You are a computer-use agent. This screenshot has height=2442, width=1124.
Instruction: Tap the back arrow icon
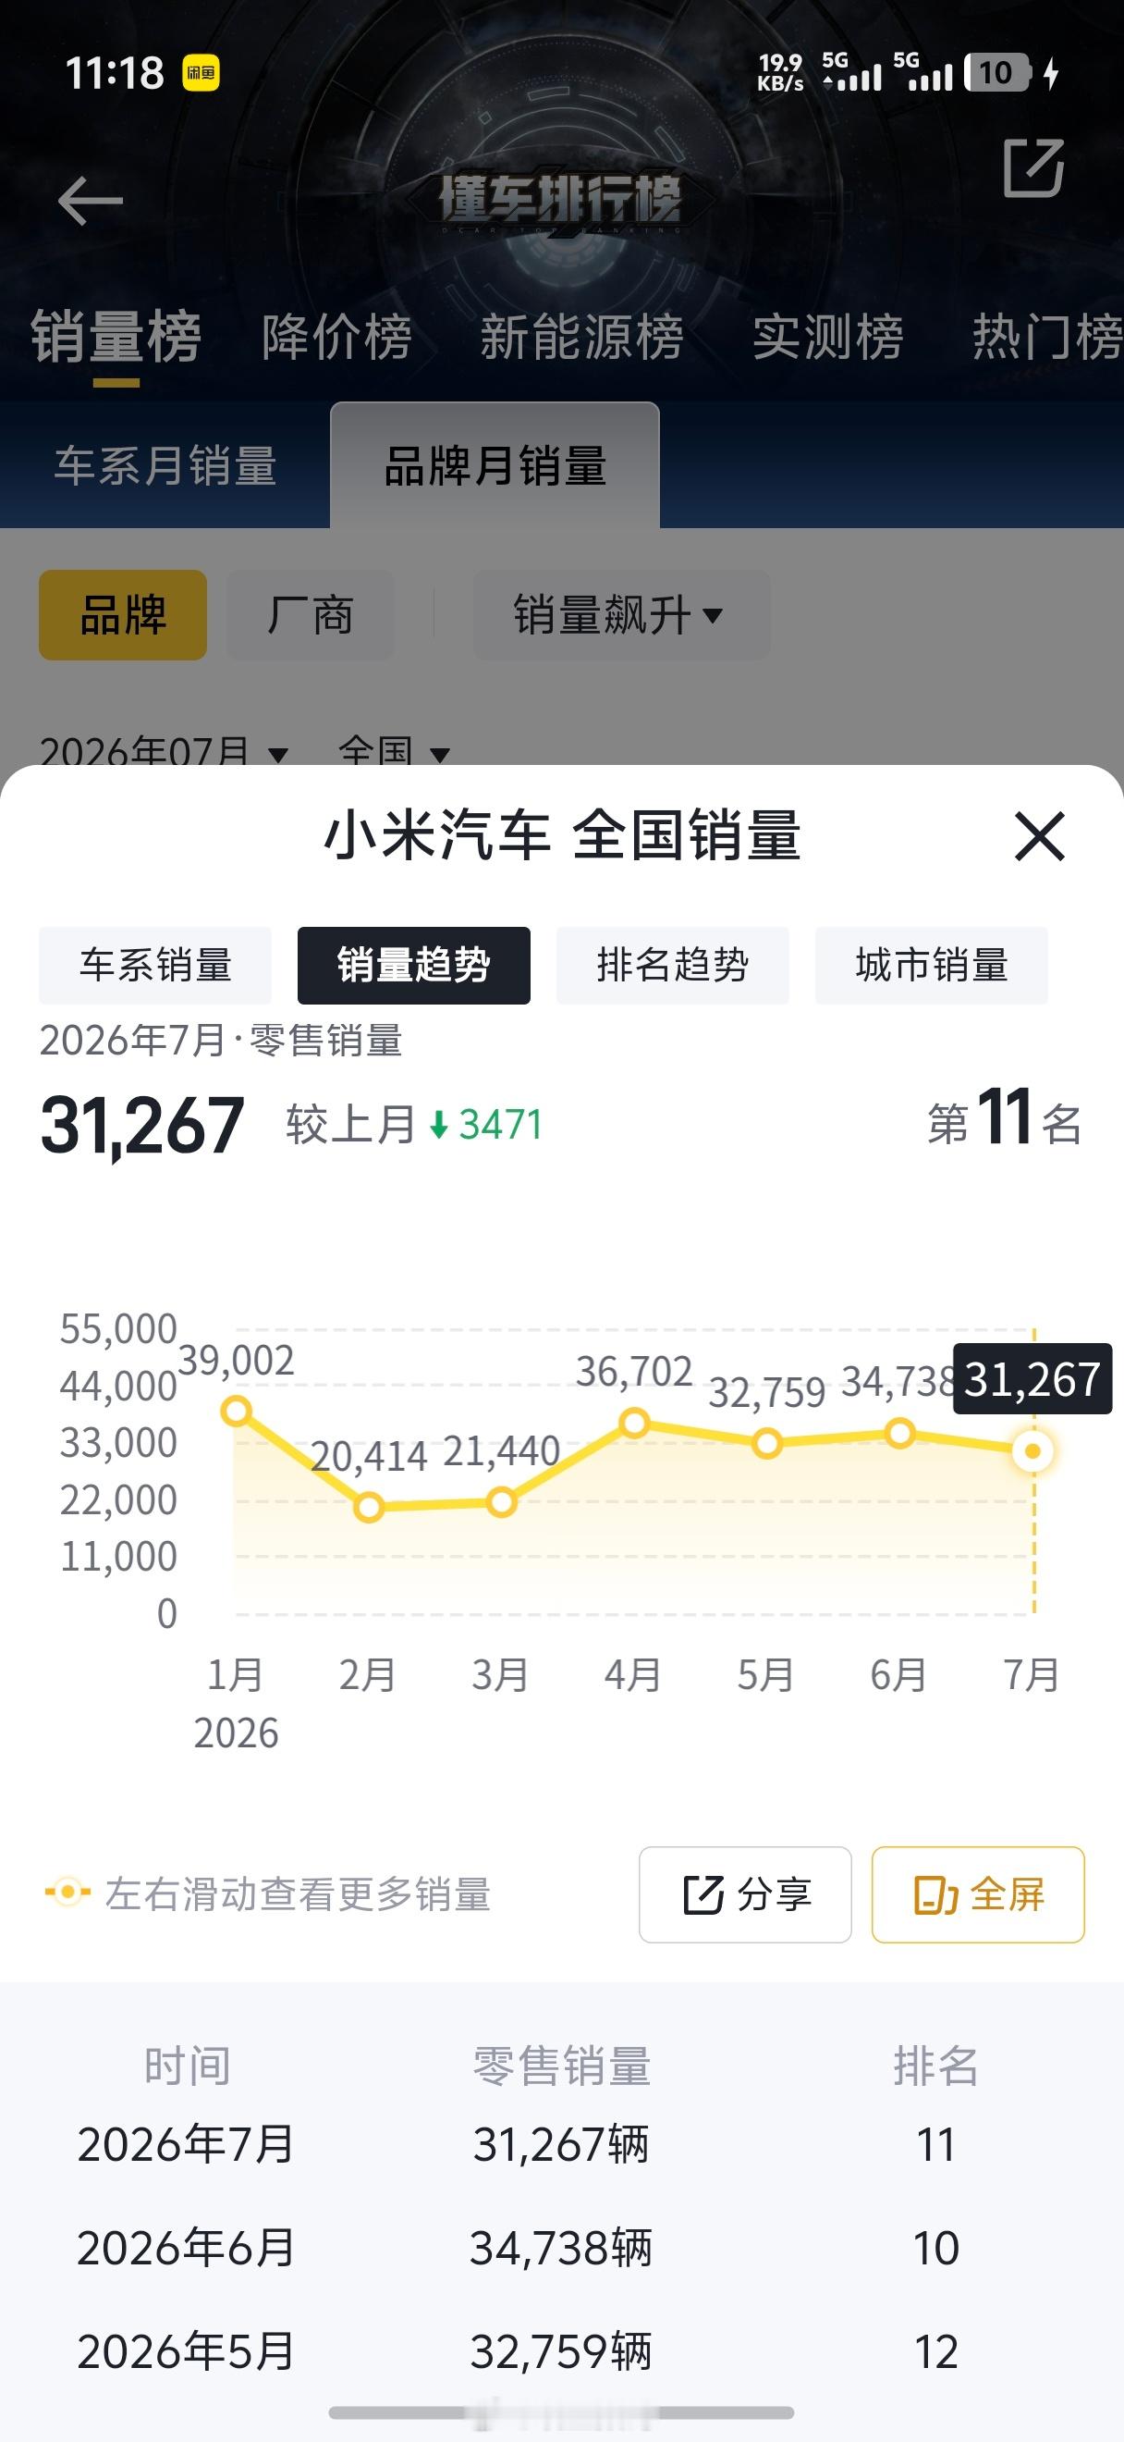click(90, 201)
